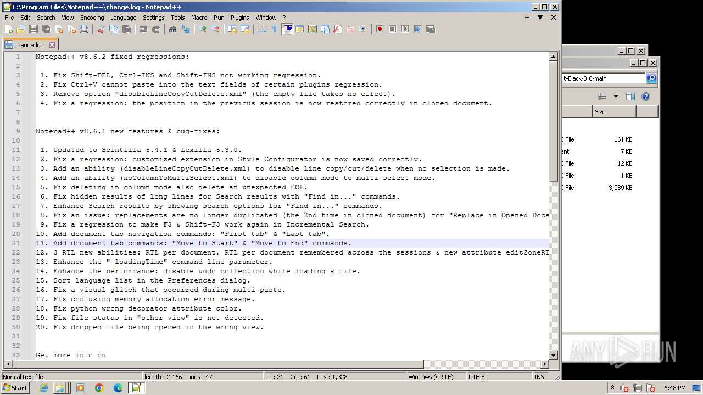Toggle Word wrap in toolbar

[261, 29]
